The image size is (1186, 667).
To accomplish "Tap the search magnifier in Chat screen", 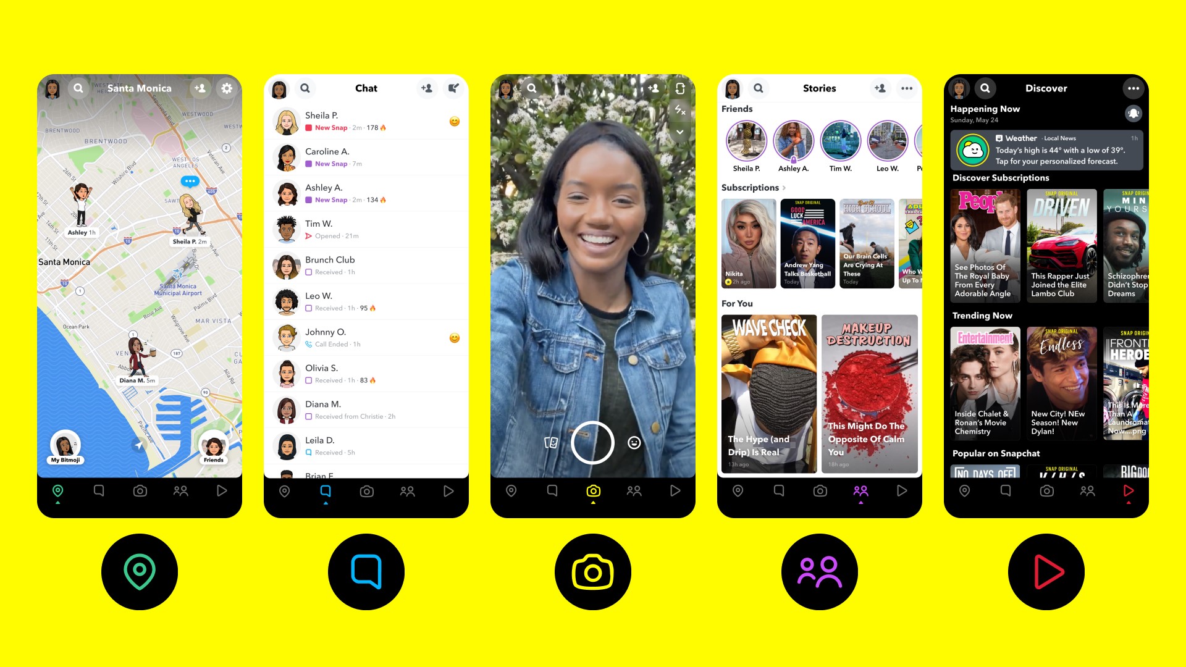I will point(304,89).
